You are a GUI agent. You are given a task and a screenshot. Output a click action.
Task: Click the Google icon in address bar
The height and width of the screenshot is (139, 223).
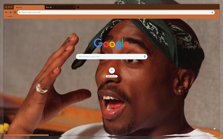pyautogui.click(x=20, y=13)
